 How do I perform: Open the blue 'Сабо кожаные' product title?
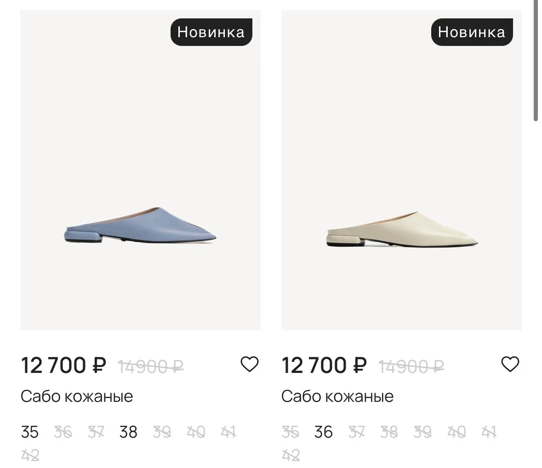click(77, 396)
